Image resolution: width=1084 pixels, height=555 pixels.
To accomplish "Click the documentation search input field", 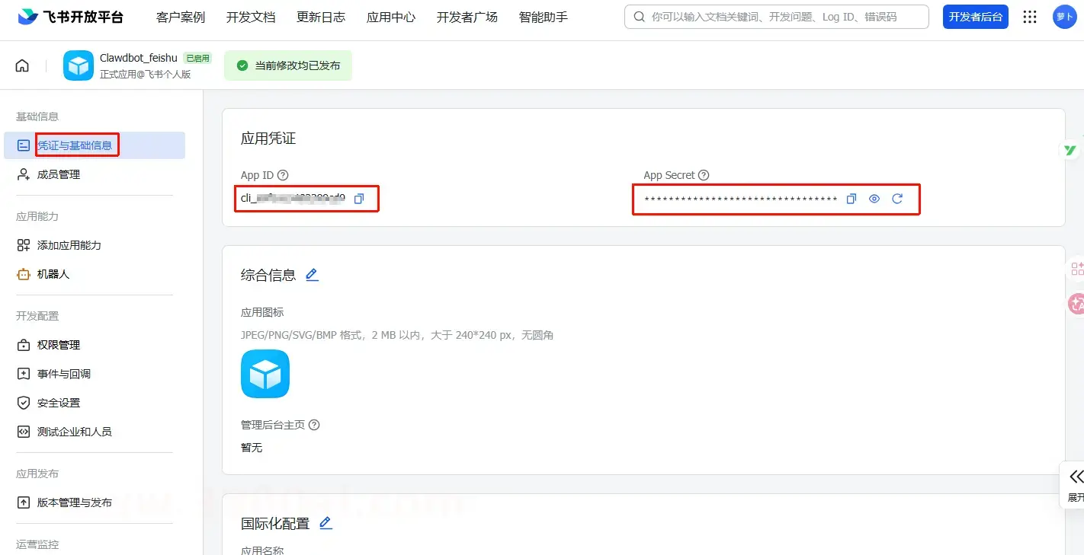I will pyautogui.click(x=785, y=17).
